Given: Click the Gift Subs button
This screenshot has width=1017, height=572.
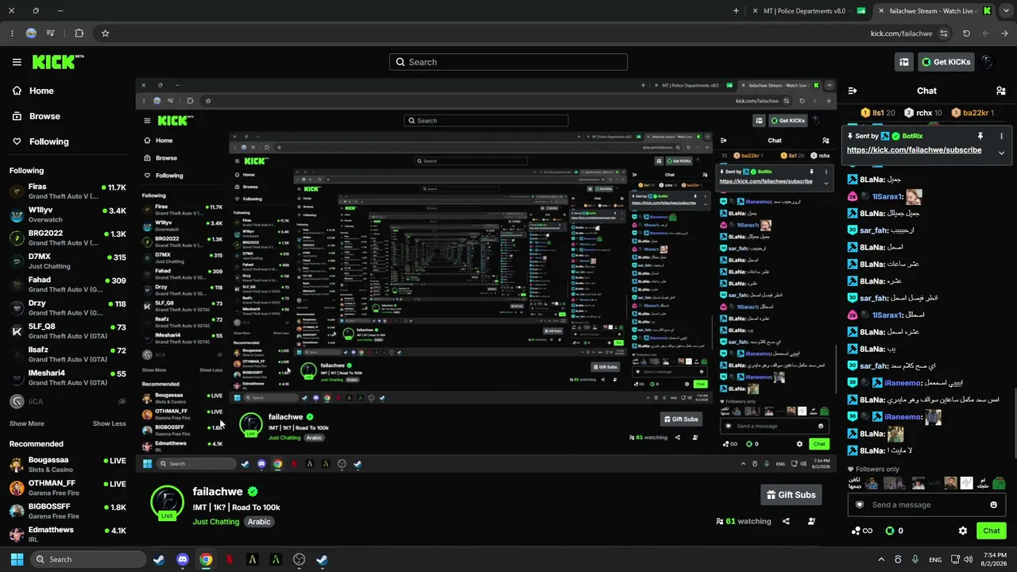Looking at the screenshot, I should pos(791,495).
